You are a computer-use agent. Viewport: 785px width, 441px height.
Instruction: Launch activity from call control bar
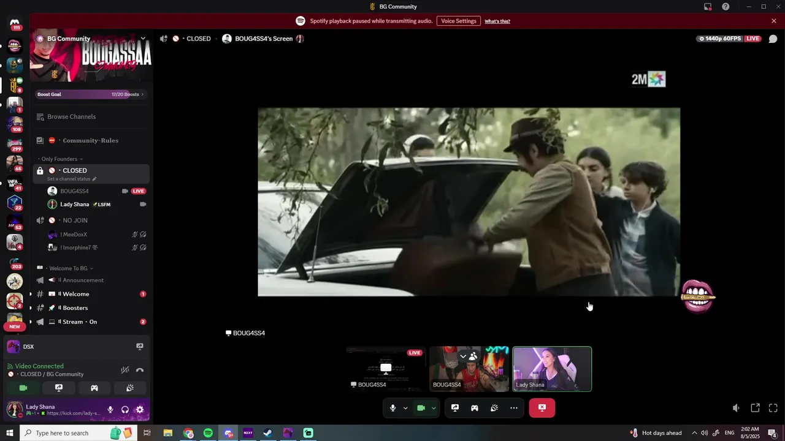475,408
